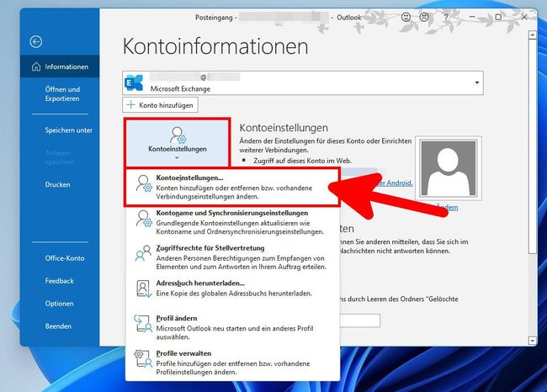Screen dimensions: 547x392
Task: Click the Android link
Action: point(395,183)
